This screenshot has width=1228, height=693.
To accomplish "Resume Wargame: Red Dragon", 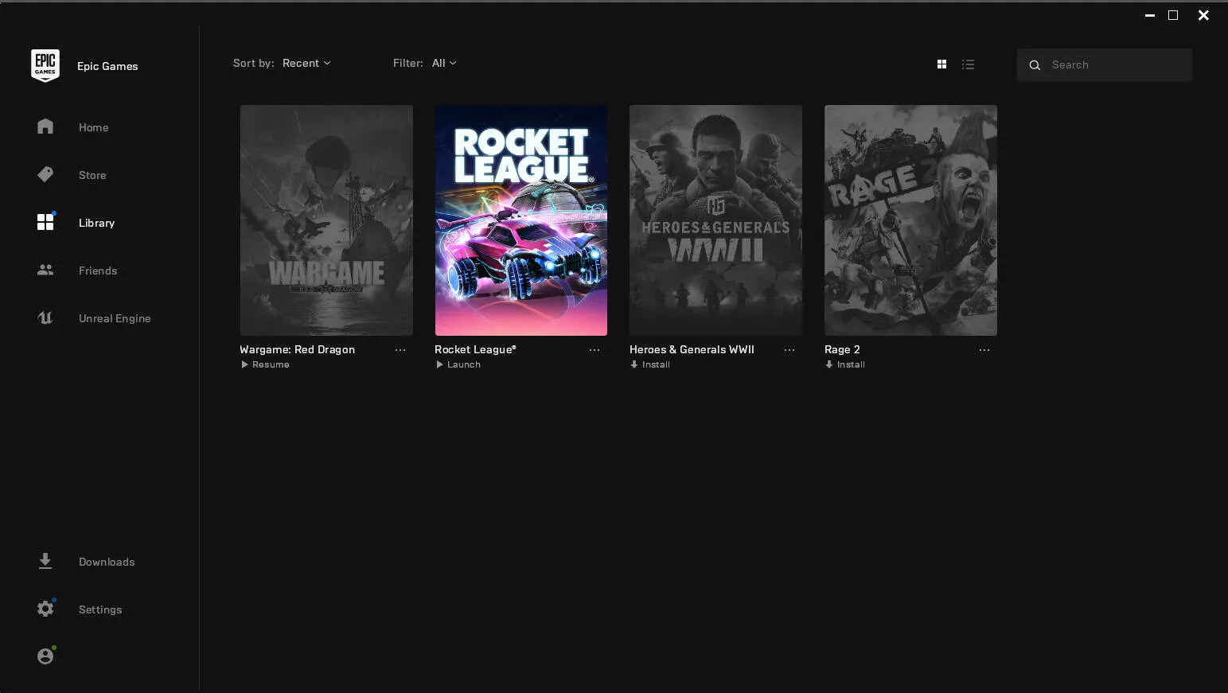I will coord(266,364).
